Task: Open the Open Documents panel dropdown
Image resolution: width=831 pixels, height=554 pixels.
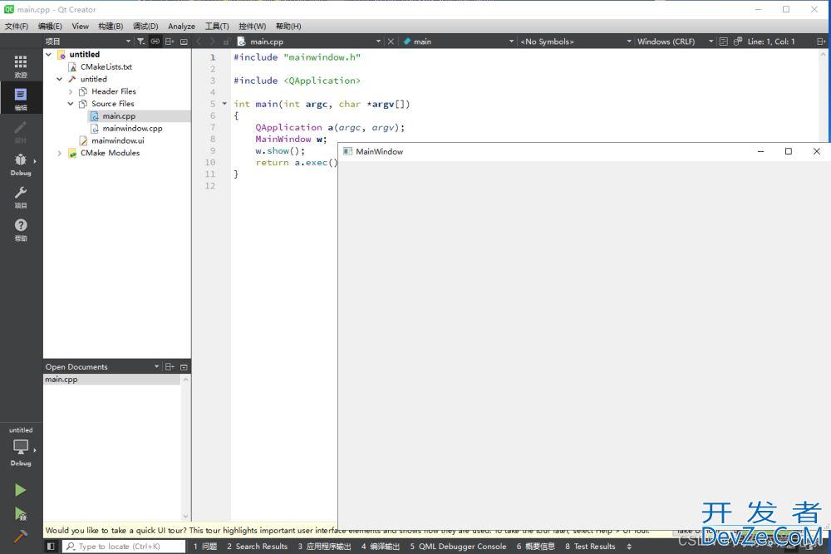Action: (x=156, y=366)
